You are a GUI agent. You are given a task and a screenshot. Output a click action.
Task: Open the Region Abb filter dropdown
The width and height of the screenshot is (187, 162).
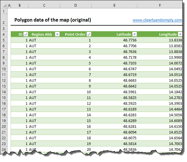[57, 34]
